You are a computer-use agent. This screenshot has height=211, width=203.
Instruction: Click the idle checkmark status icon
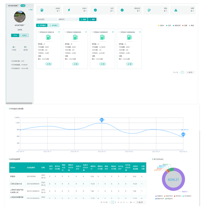click(95, 10)
